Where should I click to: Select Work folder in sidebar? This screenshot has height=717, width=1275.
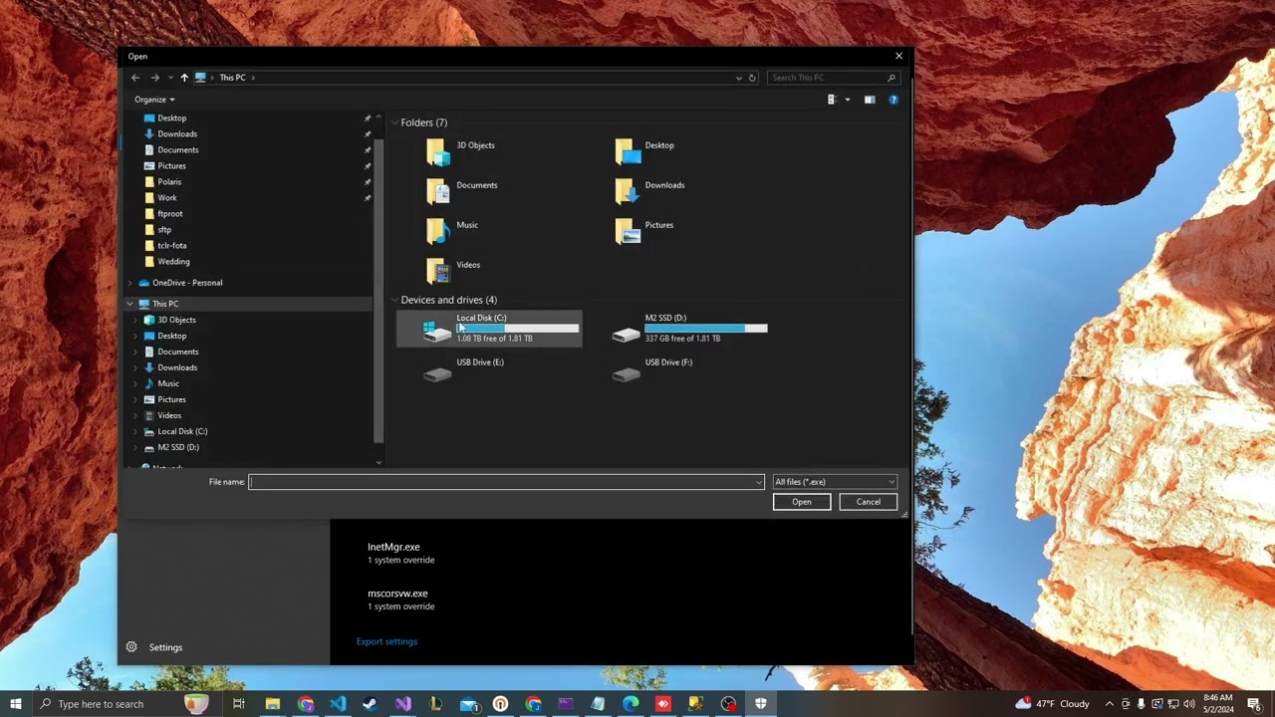click(166, 197)
